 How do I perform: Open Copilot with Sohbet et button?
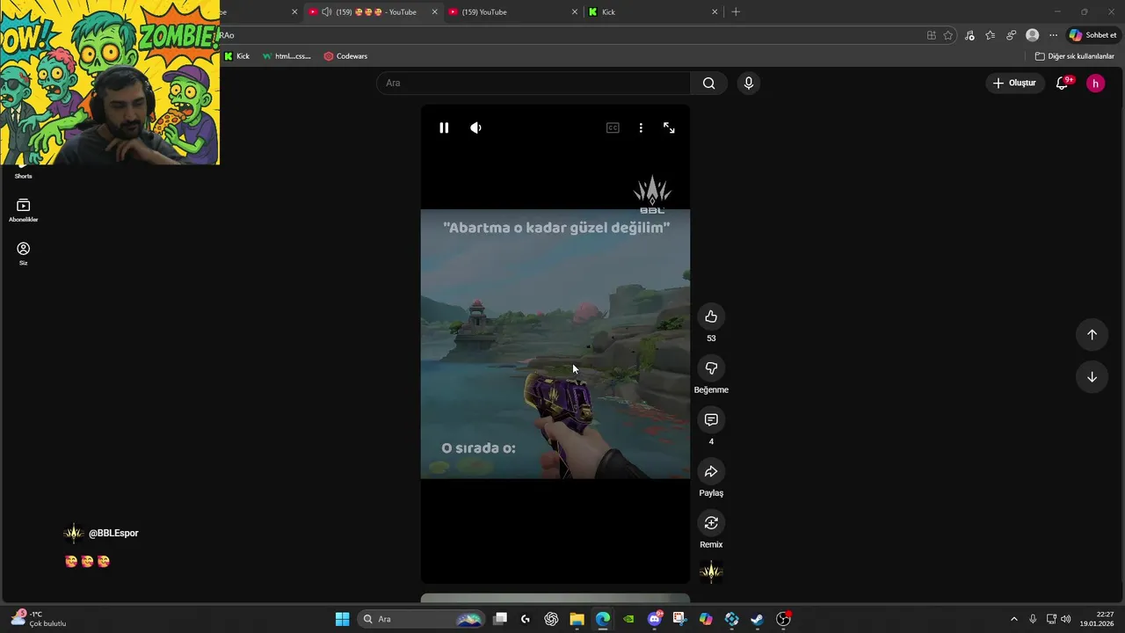tap(1092, 35)
